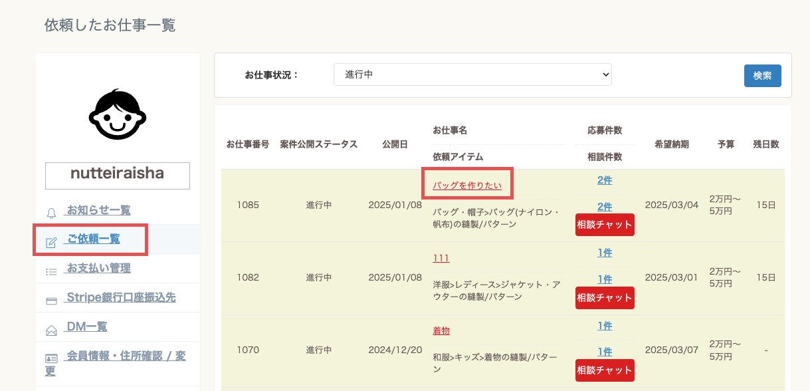Click the card icon beside Stripe銀行口座振込先
This screenshot has height=391, width=810.
51,301
